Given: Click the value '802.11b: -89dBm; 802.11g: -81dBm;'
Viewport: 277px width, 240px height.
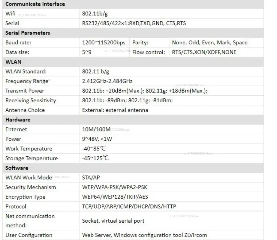Looking at the screenshot, I should click(127, 100).
